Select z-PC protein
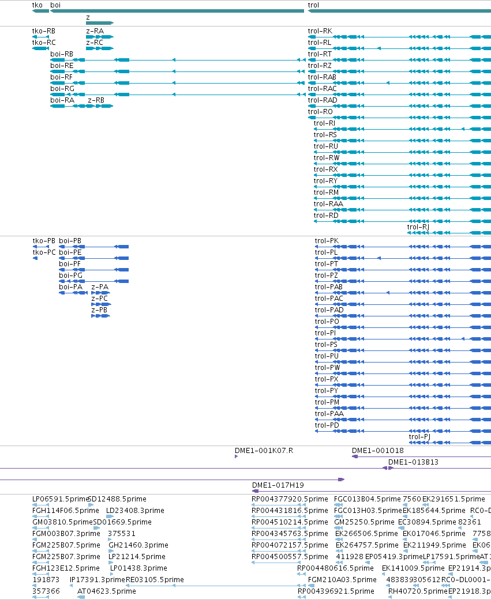Screen dimensions: 491x600 point(99,298)
